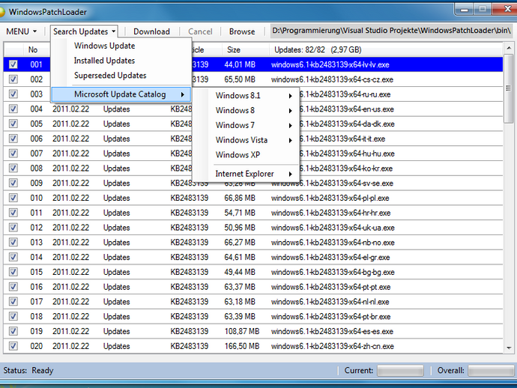517x388 pixels.
Task: Select file windows6.1-kb2483139-x64-zh-cn.exe
Action: click(333, 346)
